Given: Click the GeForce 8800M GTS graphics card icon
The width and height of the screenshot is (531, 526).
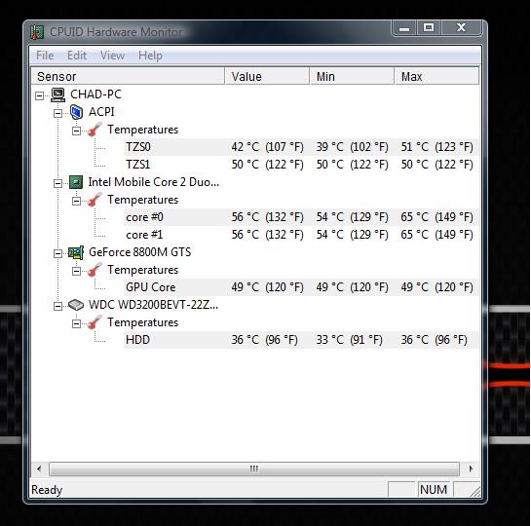Looking at the screenshot, I should click(x=76, y=252).
